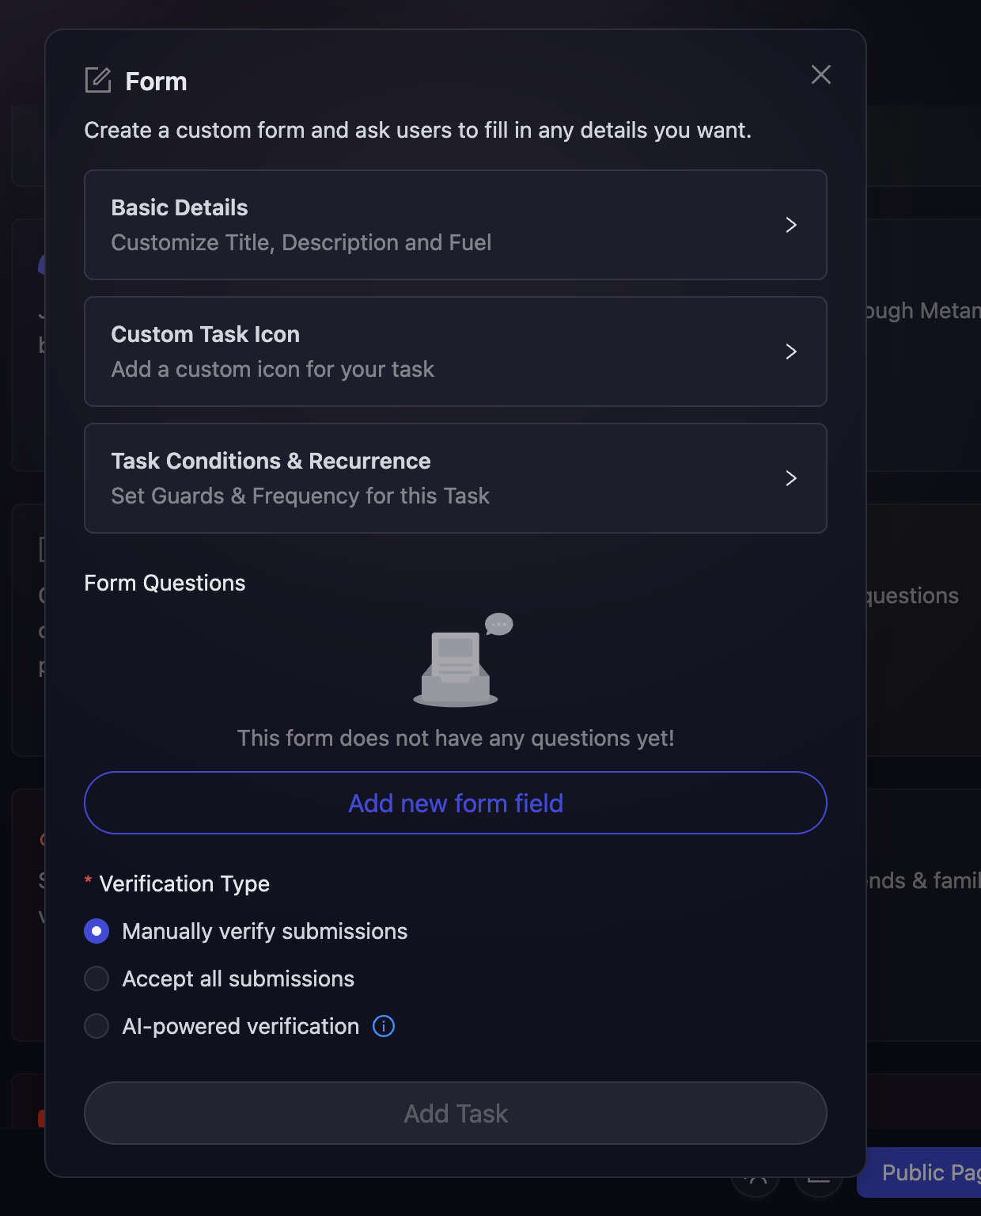Click the speech bubble above the form illustration
The image size is (981, 1216).
499,625
